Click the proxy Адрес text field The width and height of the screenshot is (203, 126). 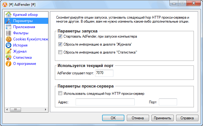pos(105,102)
